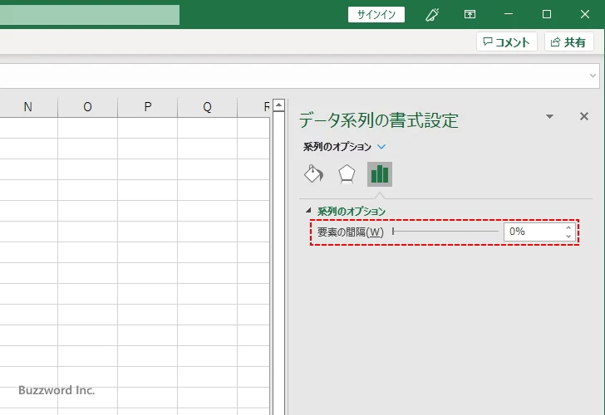Select column Q header

[x=207, y=107]
